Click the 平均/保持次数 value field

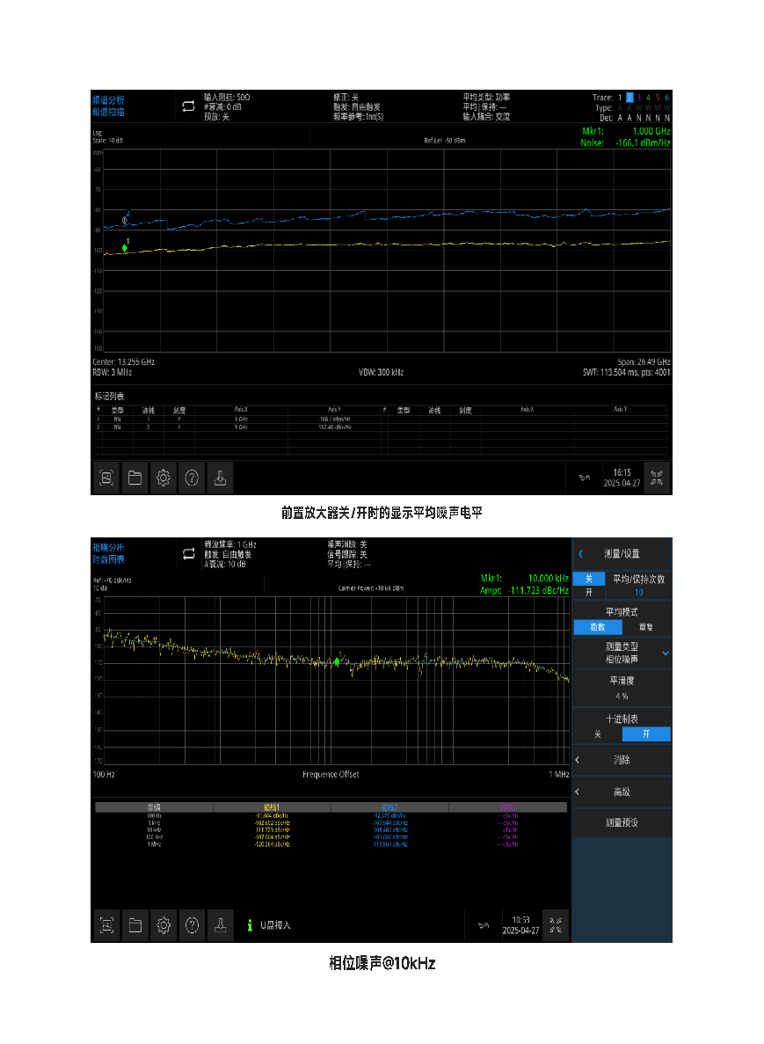click(638, 593)
